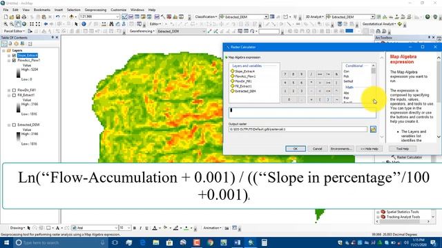Viewport: 442px width, 248px height.
Task: Open the 3D Analyst layer dropdown
Action: [x=373, y=17]
